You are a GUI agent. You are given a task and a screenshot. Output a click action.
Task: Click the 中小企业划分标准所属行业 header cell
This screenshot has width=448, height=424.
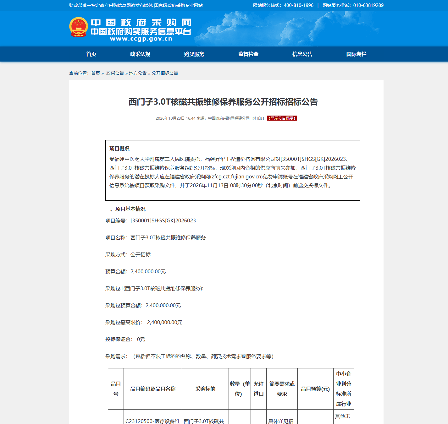point(344,389)
